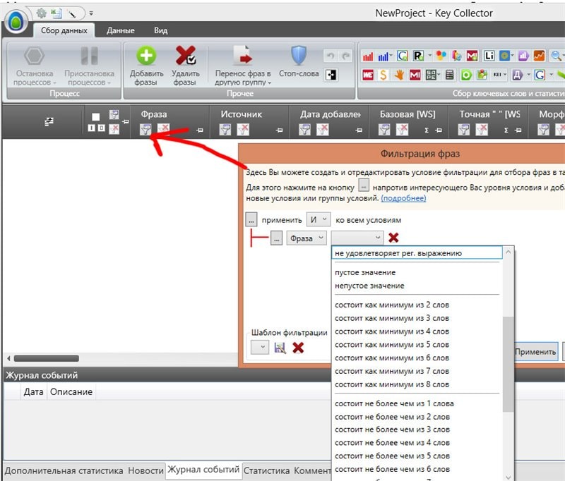Viewport: 565px width, 481px height.
Task: Open the filter icon under the Фраза column
Action: (145, 129)
